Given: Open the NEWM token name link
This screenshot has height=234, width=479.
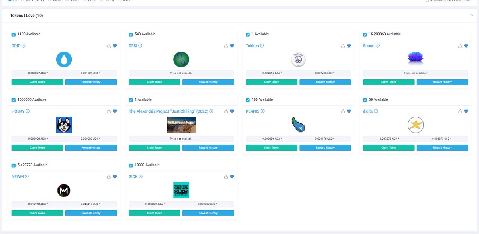Looking at the screenshot, I should (x=18, y=176).
